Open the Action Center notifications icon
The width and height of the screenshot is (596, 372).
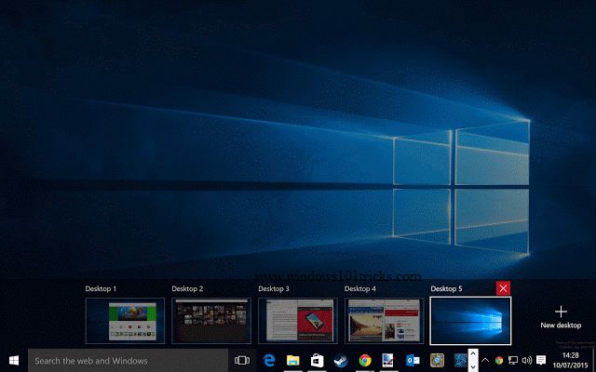tap(541, 360)
